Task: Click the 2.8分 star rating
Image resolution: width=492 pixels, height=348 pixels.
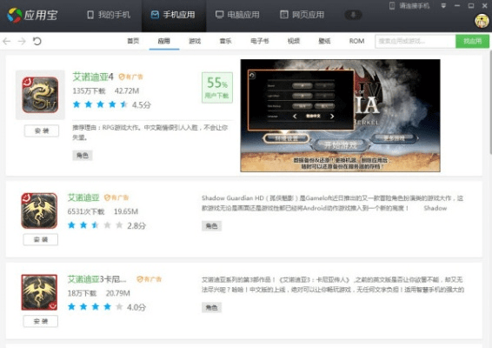Action: point(107,225)
